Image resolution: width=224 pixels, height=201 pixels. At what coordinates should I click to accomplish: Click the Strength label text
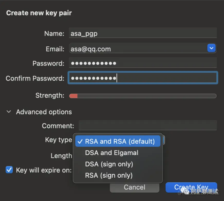[x=50, y=96]
